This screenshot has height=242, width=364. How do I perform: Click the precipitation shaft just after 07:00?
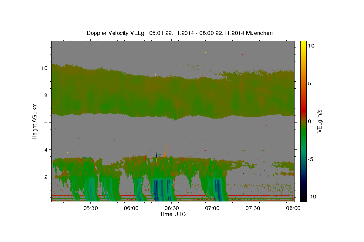(218, 189)
